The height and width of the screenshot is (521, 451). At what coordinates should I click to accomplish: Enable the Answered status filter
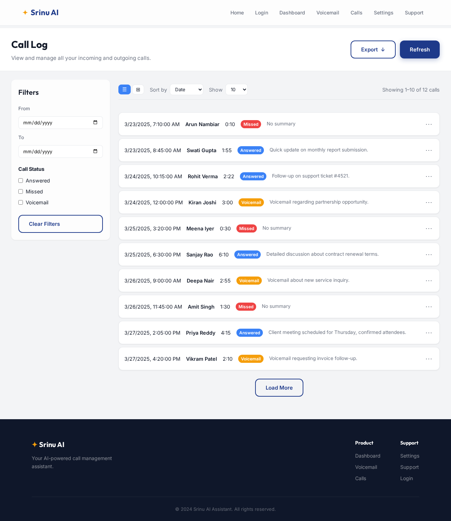point(21,181)
